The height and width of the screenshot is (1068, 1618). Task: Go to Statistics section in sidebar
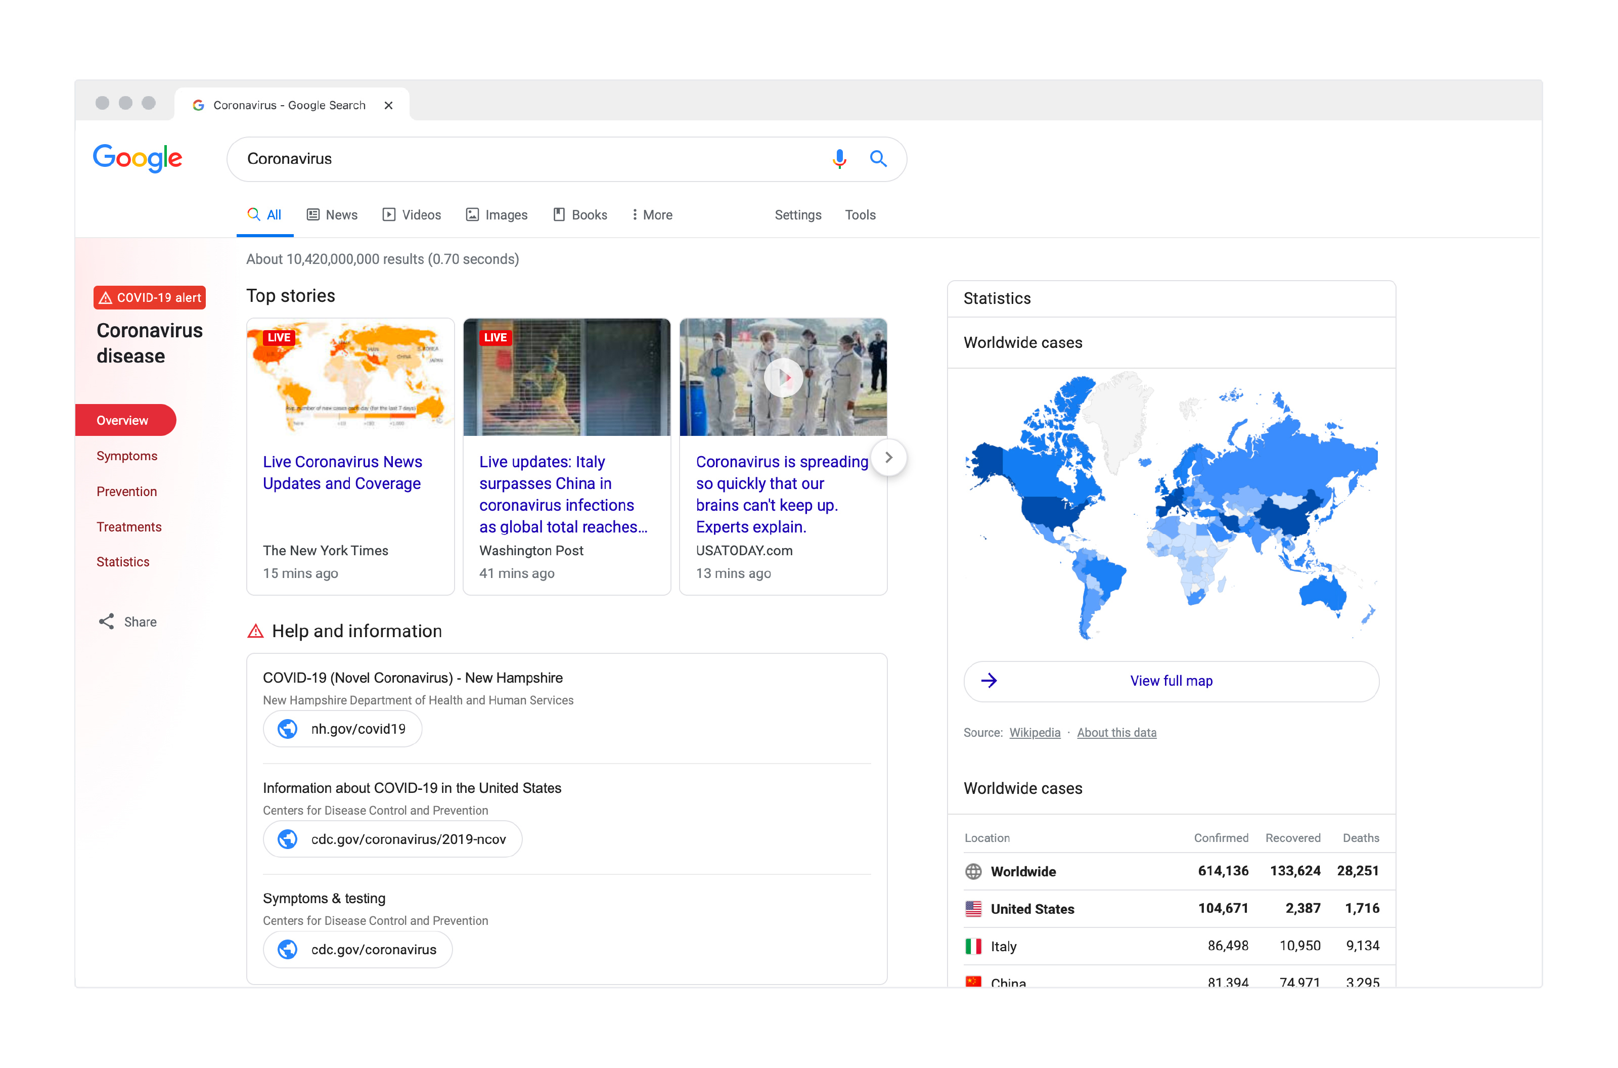point(122,562)
